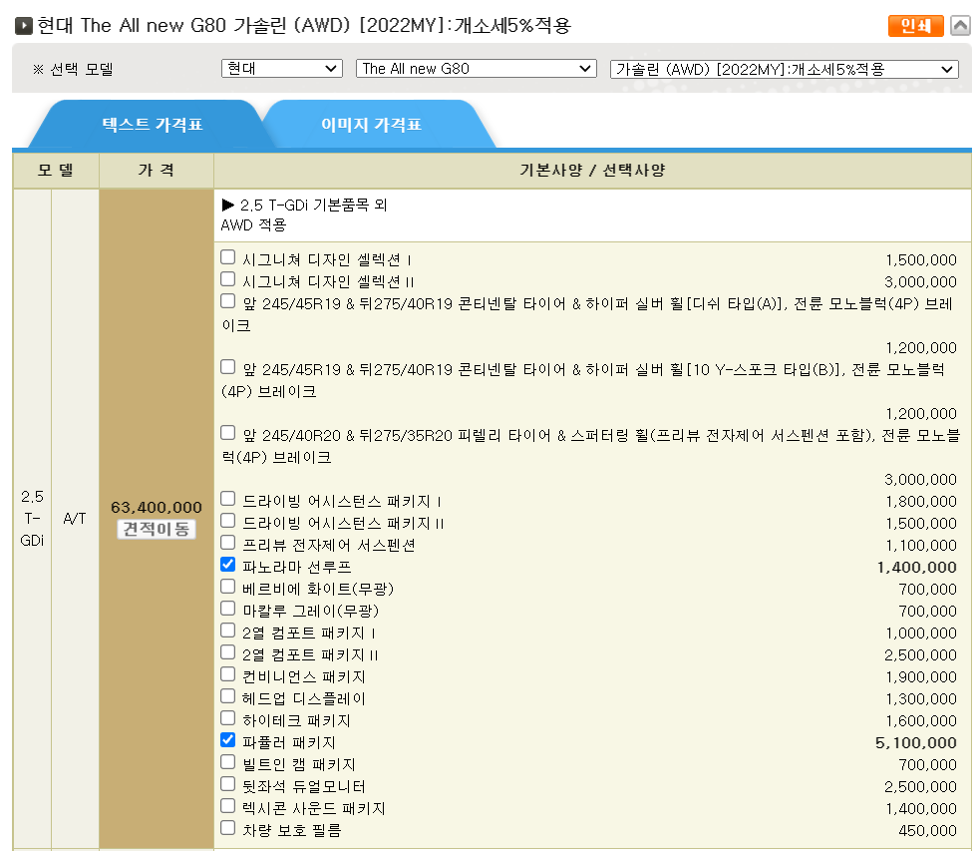Viewport: 979px width, 851px height.
Task: Check 마칼루 그레이(무광) color option
Action: click(x=228, y=609)
